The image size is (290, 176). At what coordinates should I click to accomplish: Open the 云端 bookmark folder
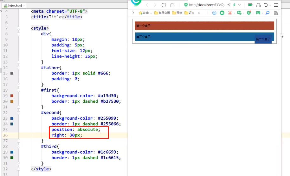177,13
